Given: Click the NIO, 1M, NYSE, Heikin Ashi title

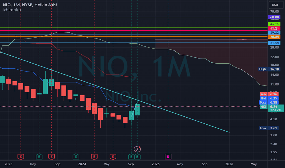Looking at the screenshot, I should click(x=30, y=5).
